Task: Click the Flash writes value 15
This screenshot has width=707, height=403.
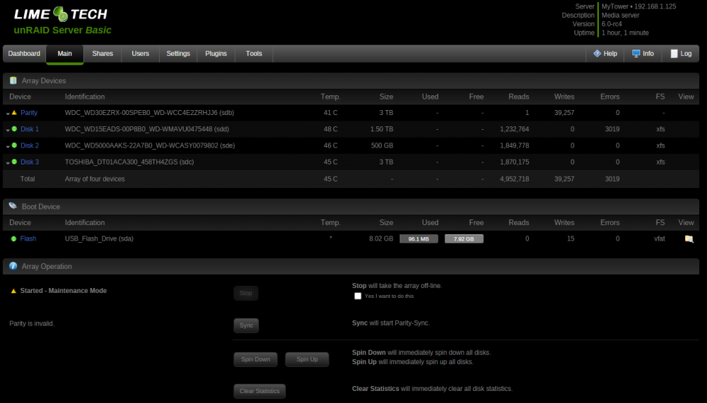Action: [x=571, y=239]
